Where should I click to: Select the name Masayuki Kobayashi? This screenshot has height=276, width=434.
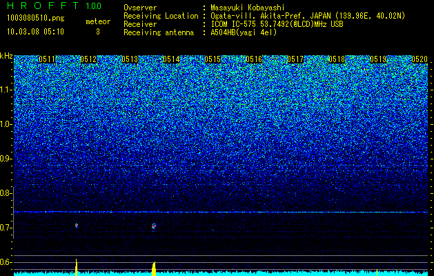248,8
